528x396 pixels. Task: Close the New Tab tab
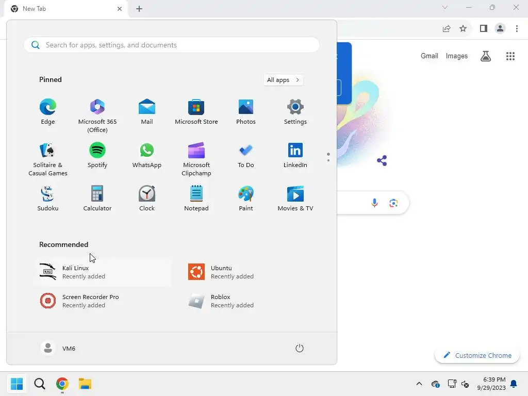pos(120,9)
